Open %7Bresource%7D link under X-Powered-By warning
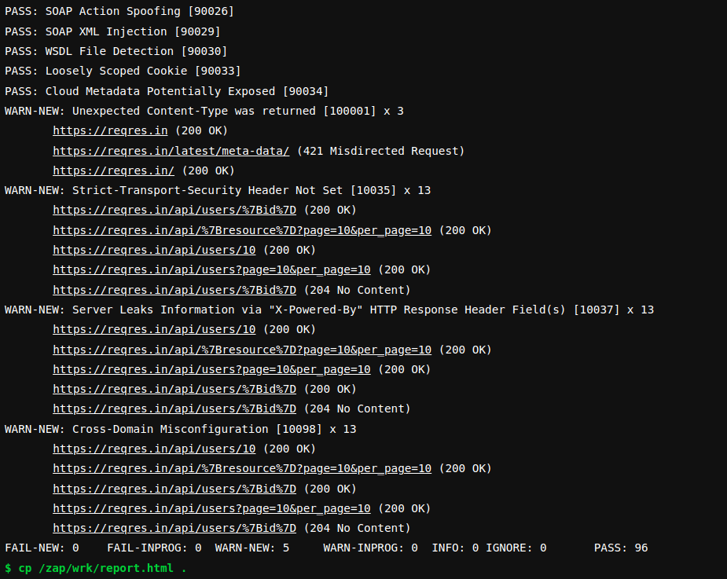The image size is (727, 579). pos(242,350)
